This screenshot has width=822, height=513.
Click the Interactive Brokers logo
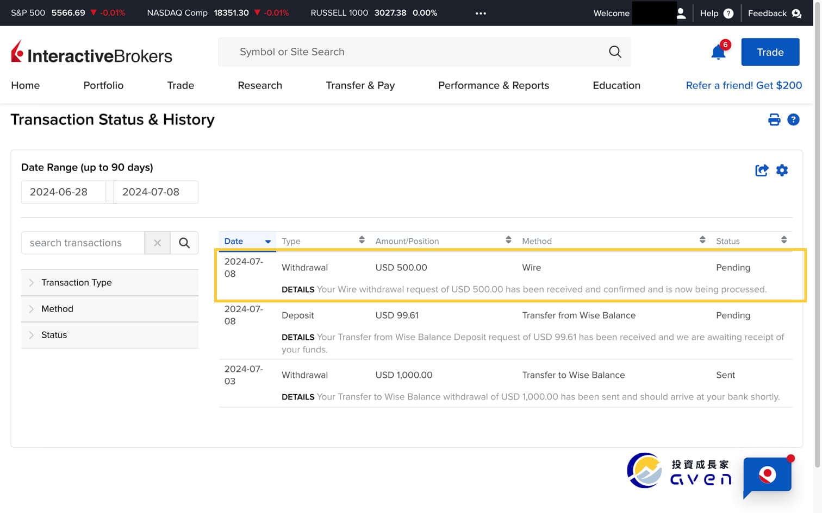(91, 53)
